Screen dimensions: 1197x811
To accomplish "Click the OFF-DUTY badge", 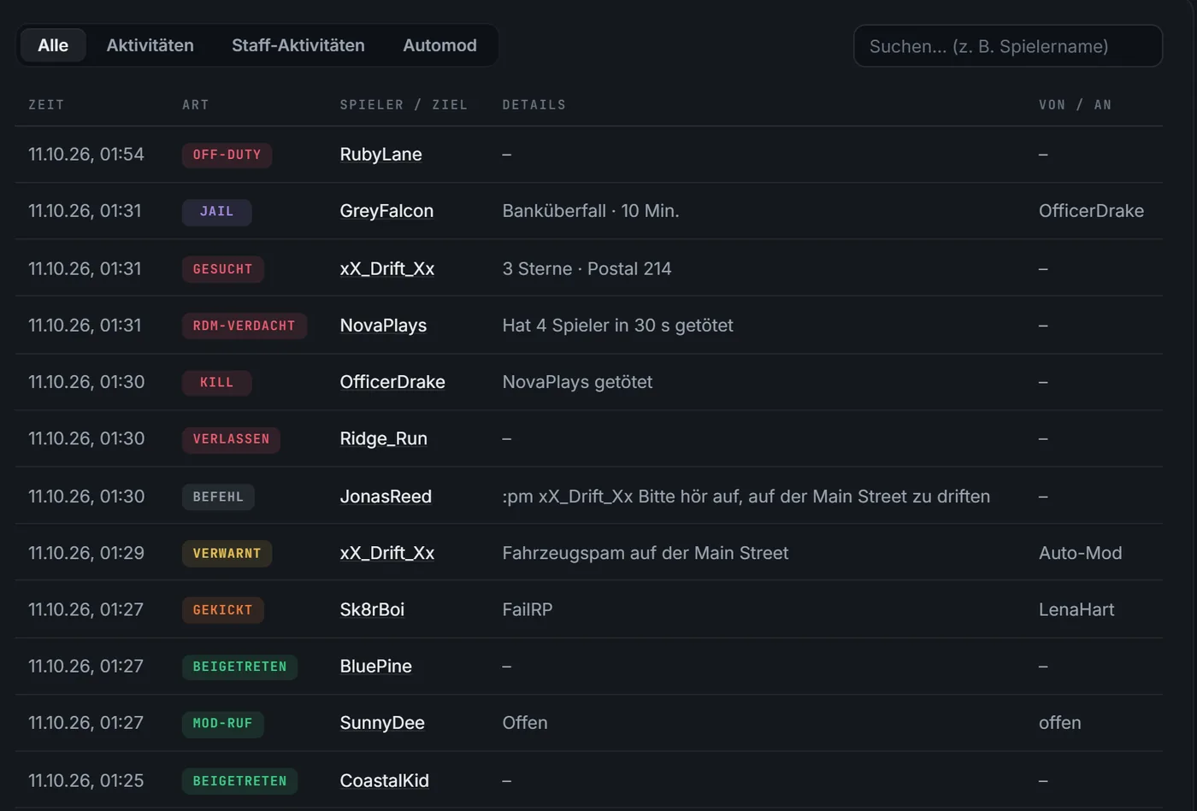I will click(x=227, y=155).
